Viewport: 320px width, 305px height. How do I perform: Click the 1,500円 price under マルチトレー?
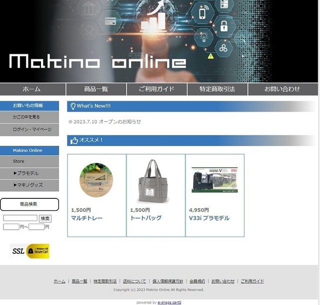pyautogui.click(x=81, y=210)
